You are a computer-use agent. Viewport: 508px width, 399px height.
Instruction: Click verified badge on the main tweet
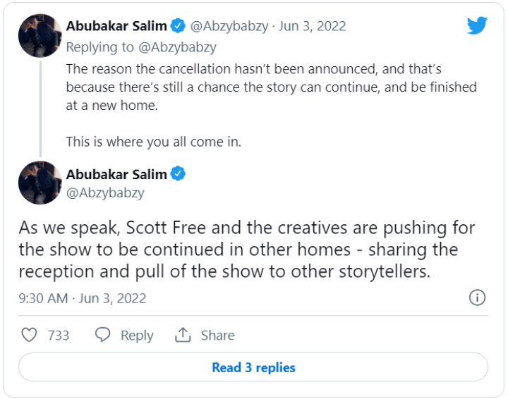click(x=179, y=174)
